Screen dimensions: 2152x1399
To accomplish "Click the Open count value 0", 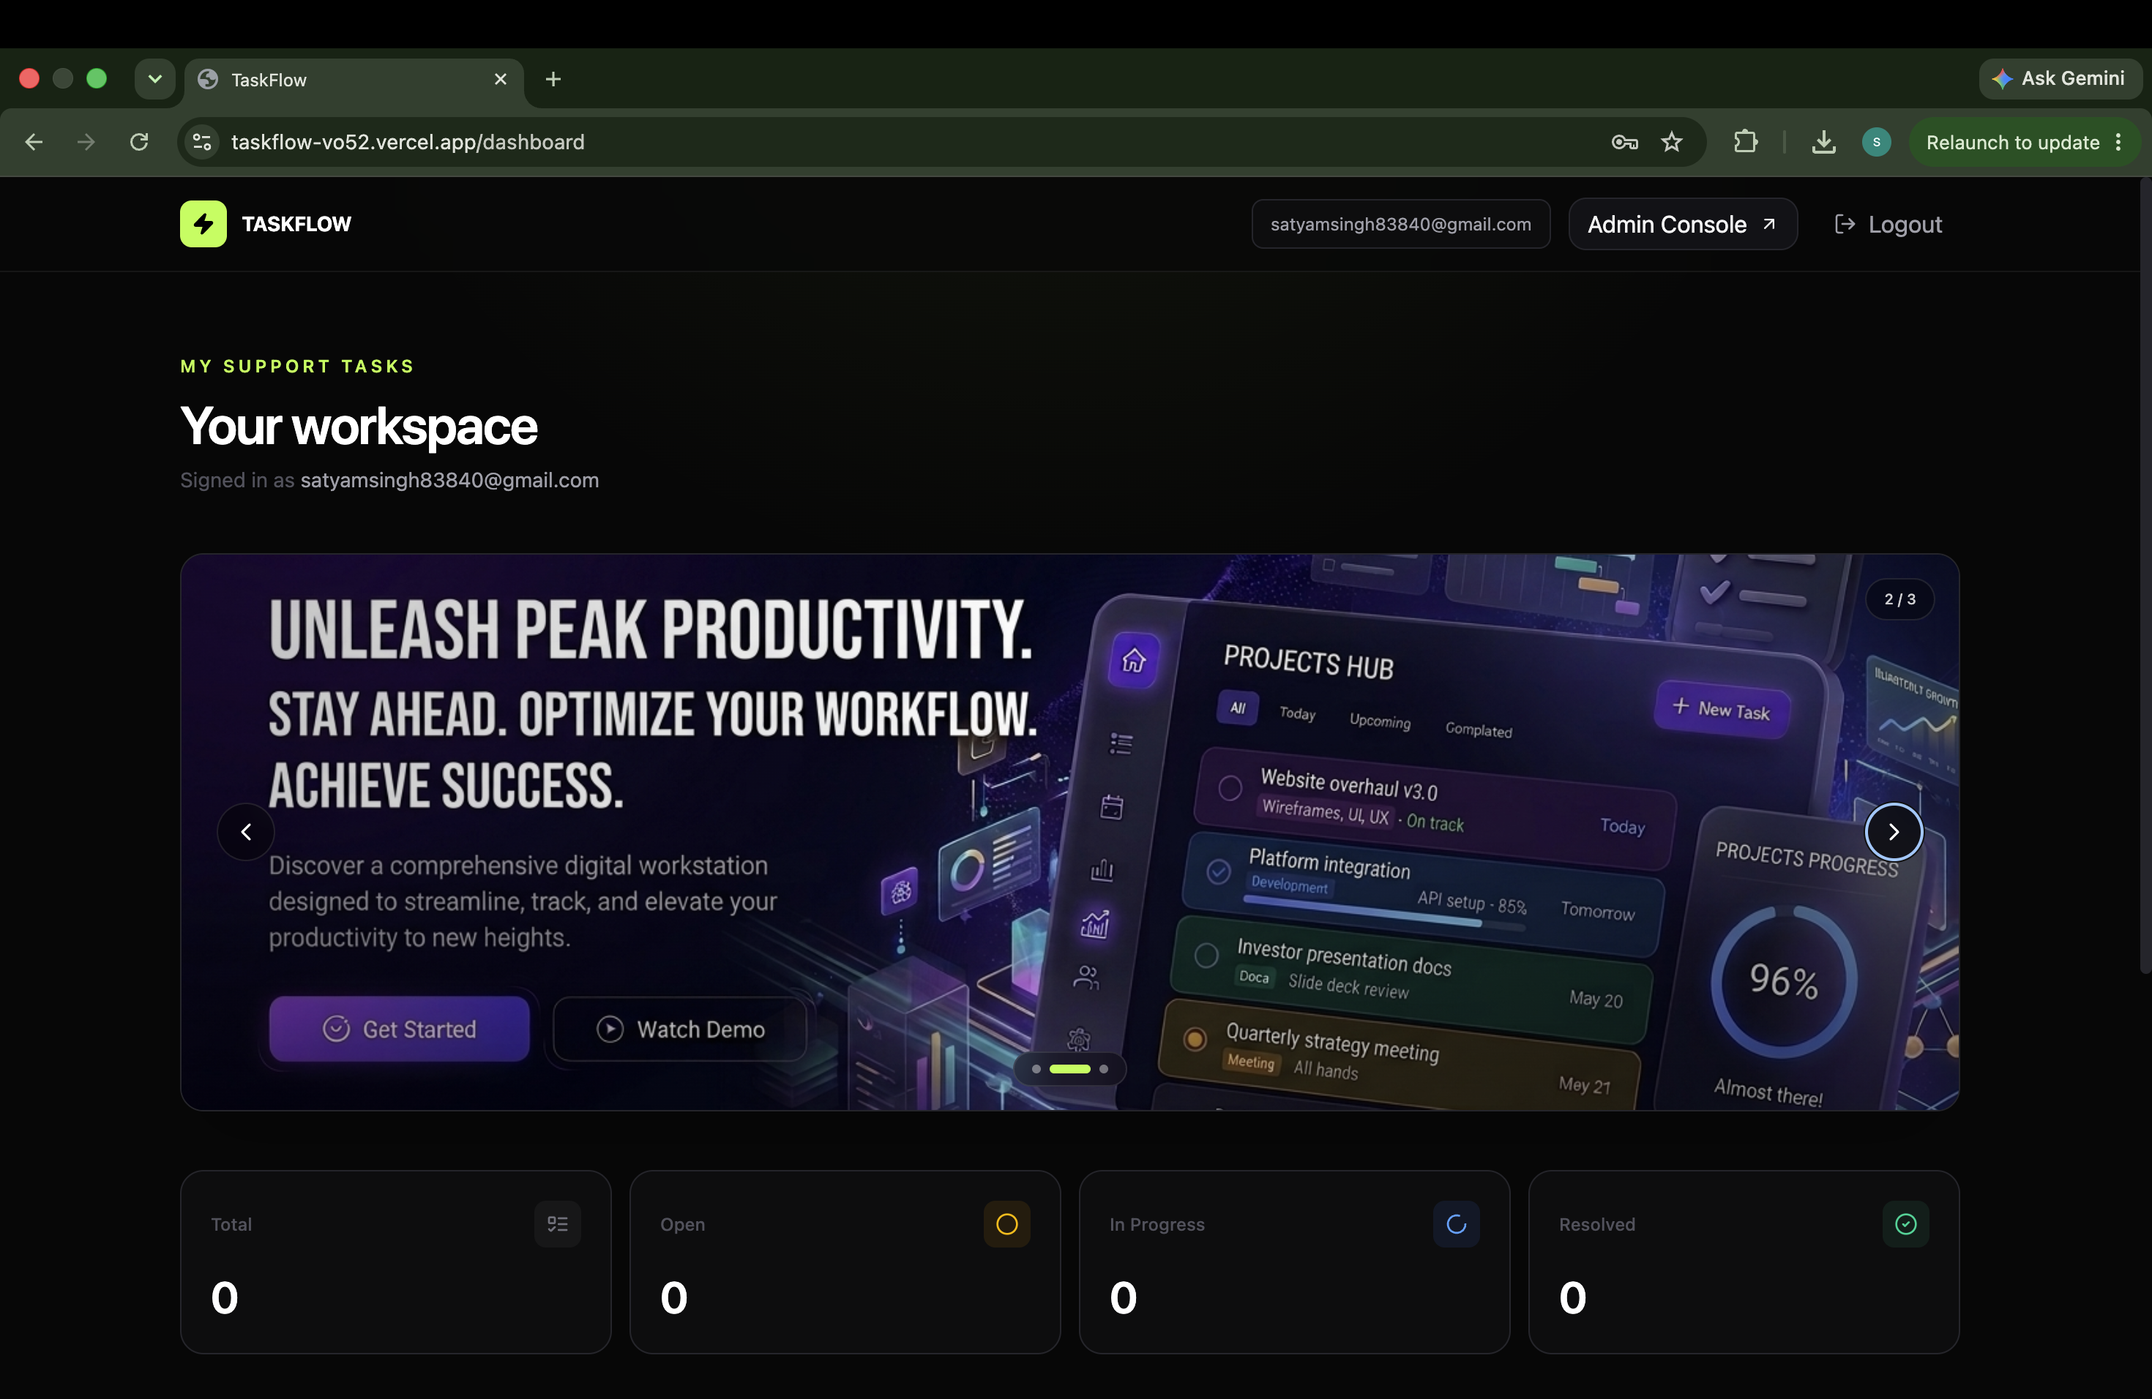I will click(x=673, y=1298).
